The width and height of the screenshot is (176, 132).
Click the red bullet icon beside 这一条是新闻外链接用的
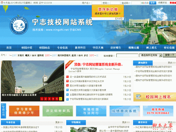(67, 77)
